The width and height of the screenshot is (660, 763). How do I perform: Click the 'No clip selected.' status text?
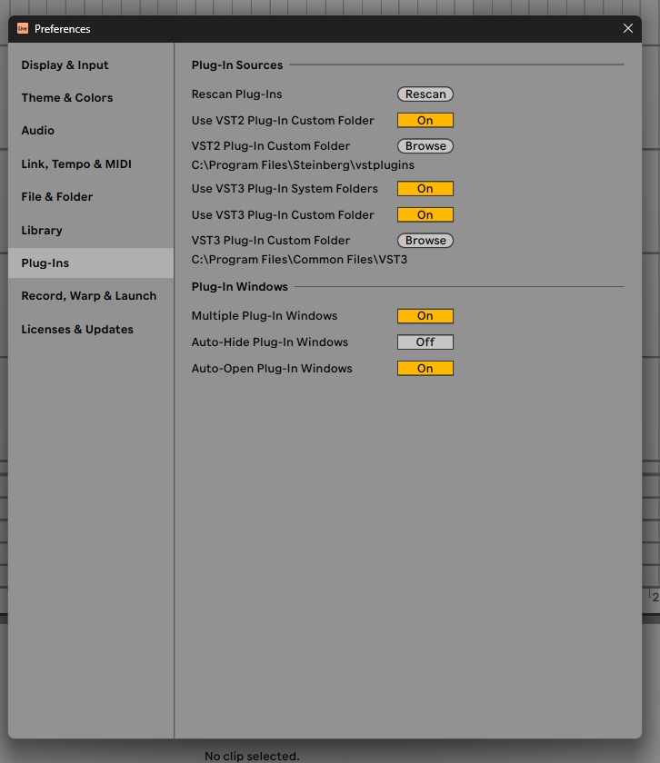[252, 756]
